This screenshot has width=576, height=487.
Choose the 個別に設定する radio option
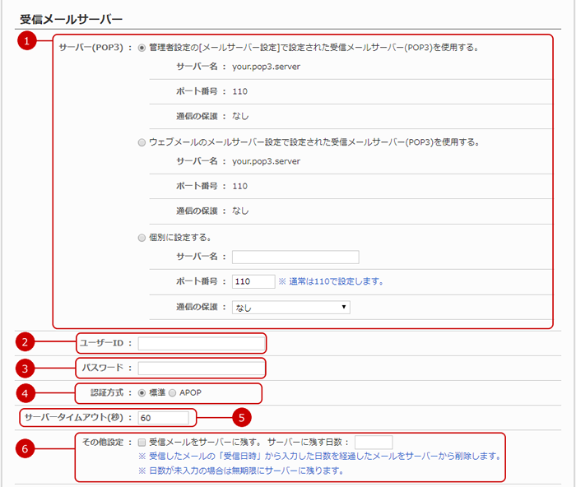tap(142, 238)
